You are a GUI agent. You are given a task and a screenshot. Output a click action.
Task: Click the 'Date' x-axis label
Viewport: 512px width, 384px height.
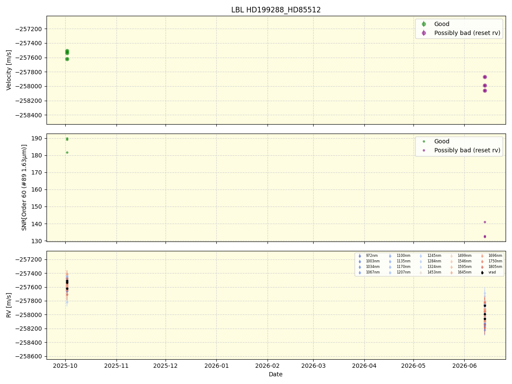click(x=276, y=374)
